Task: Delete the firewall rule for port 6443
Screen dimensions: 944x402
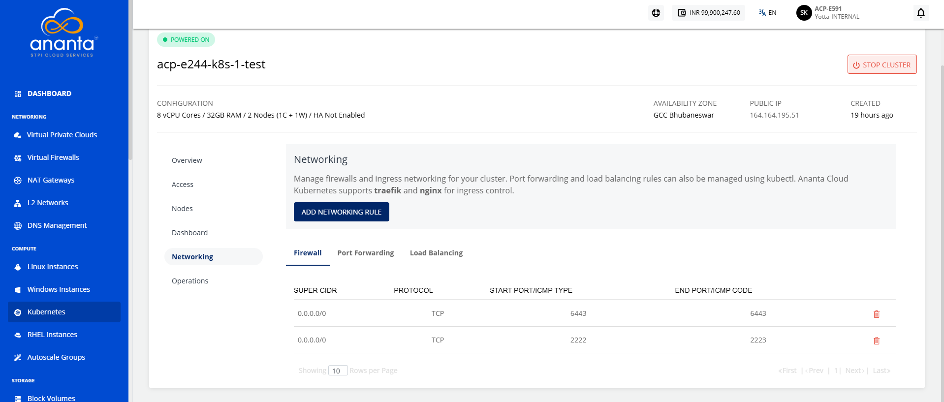Action: [x=877, y=314]
